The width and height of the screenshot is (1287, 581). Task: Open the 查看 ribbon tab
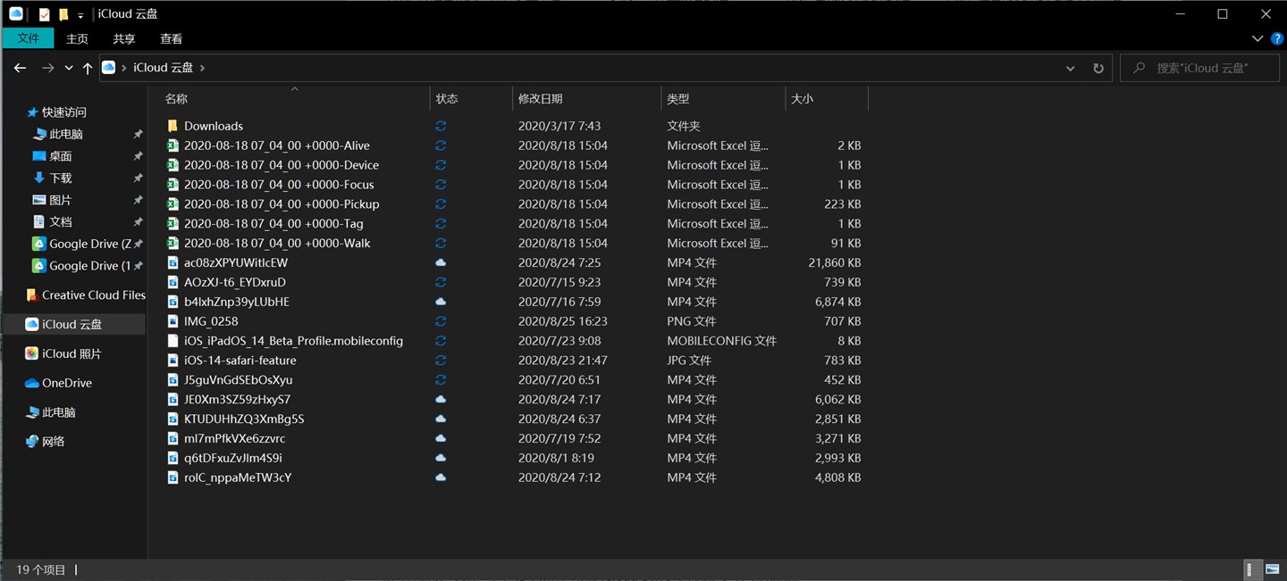171,38
